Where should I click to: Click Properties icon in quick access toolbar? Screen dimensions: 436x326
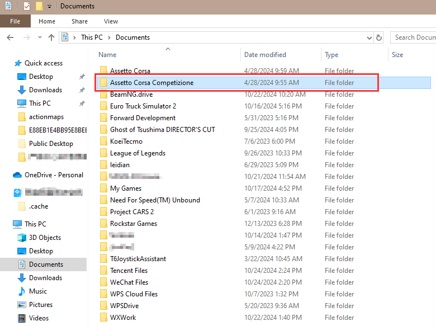[27, 6]
